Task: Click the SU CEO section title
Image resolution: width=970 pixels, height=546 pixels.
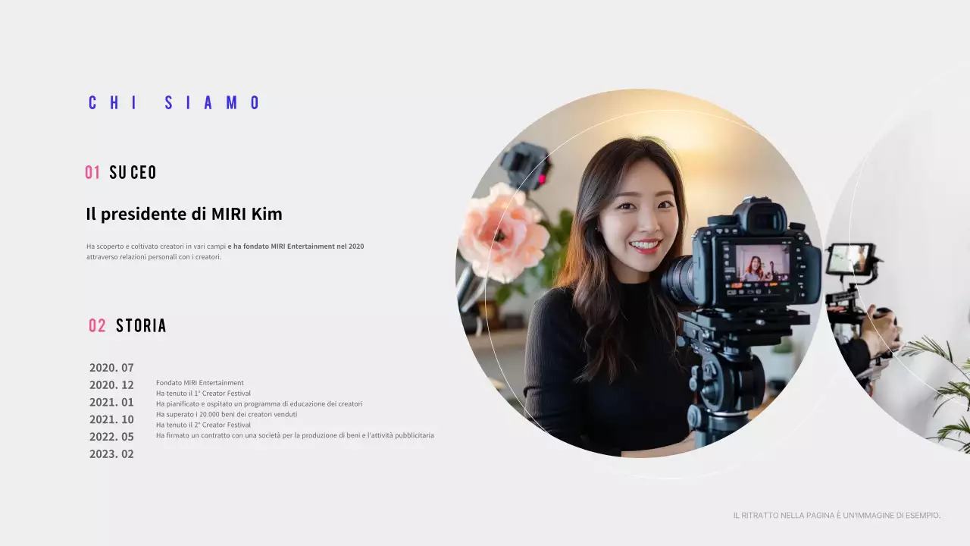Action: coord(133,173)
